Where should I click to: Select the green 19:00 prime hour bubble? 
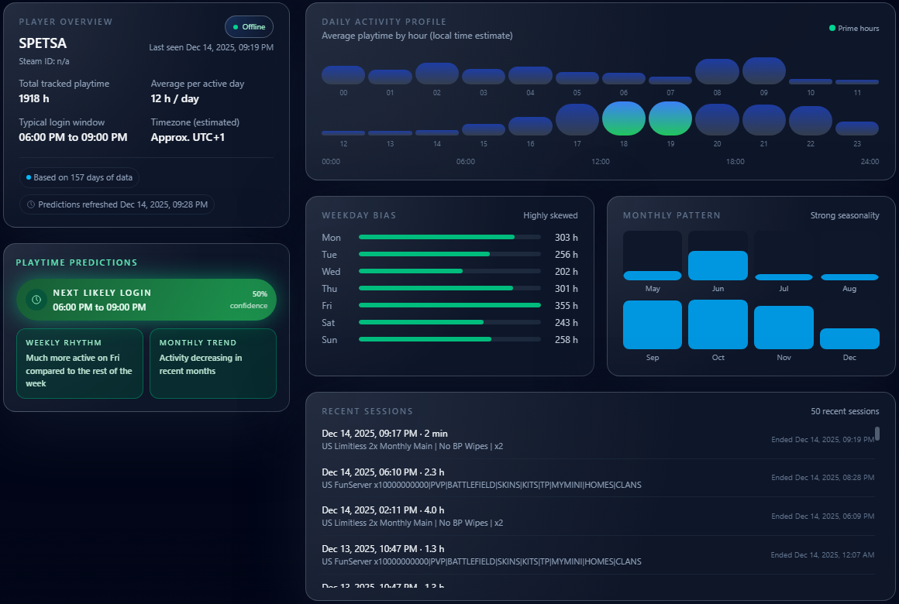(670, 118)
